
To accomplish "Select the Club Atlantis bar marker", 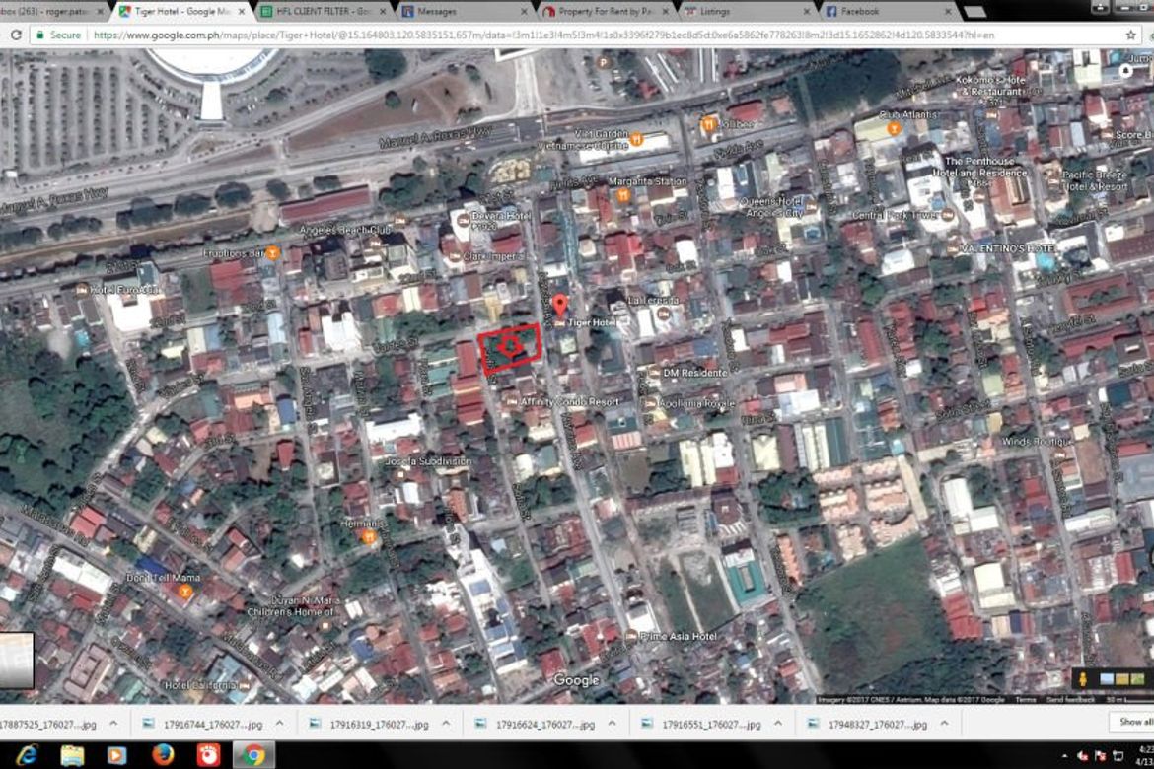I will 895,129.
